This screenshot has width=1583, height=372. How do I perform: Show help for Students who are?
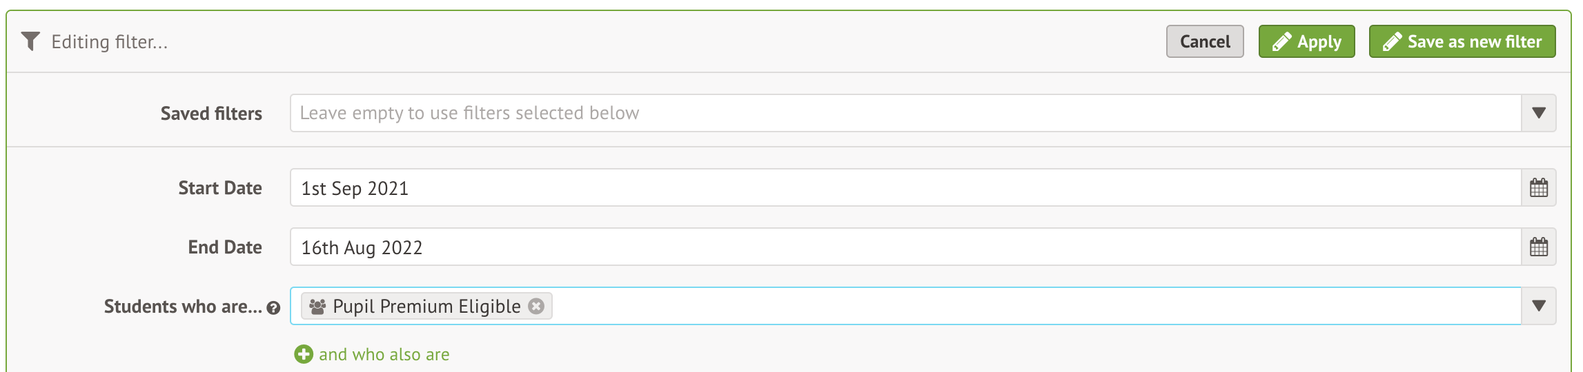click(273, 308)
